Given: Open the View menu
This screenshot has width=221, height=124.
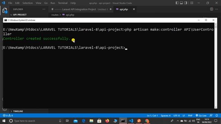Looking at the screenshot, I should 38,3.
